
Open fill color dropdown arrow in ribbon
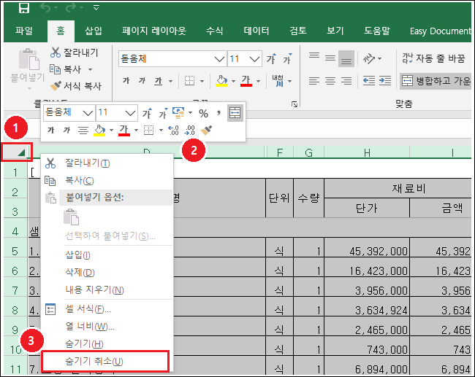233,81
